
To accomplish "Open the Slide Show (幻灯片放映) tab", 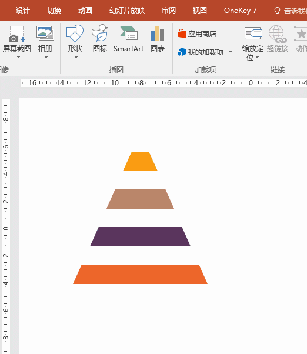I will coord(127,11).
